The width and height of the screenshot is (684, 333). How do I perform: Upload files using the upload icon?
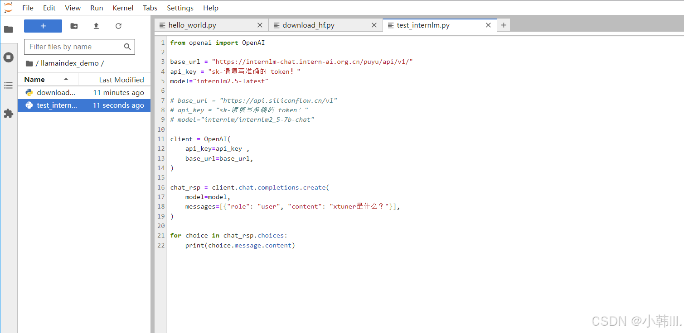click(x=96, y=26)
